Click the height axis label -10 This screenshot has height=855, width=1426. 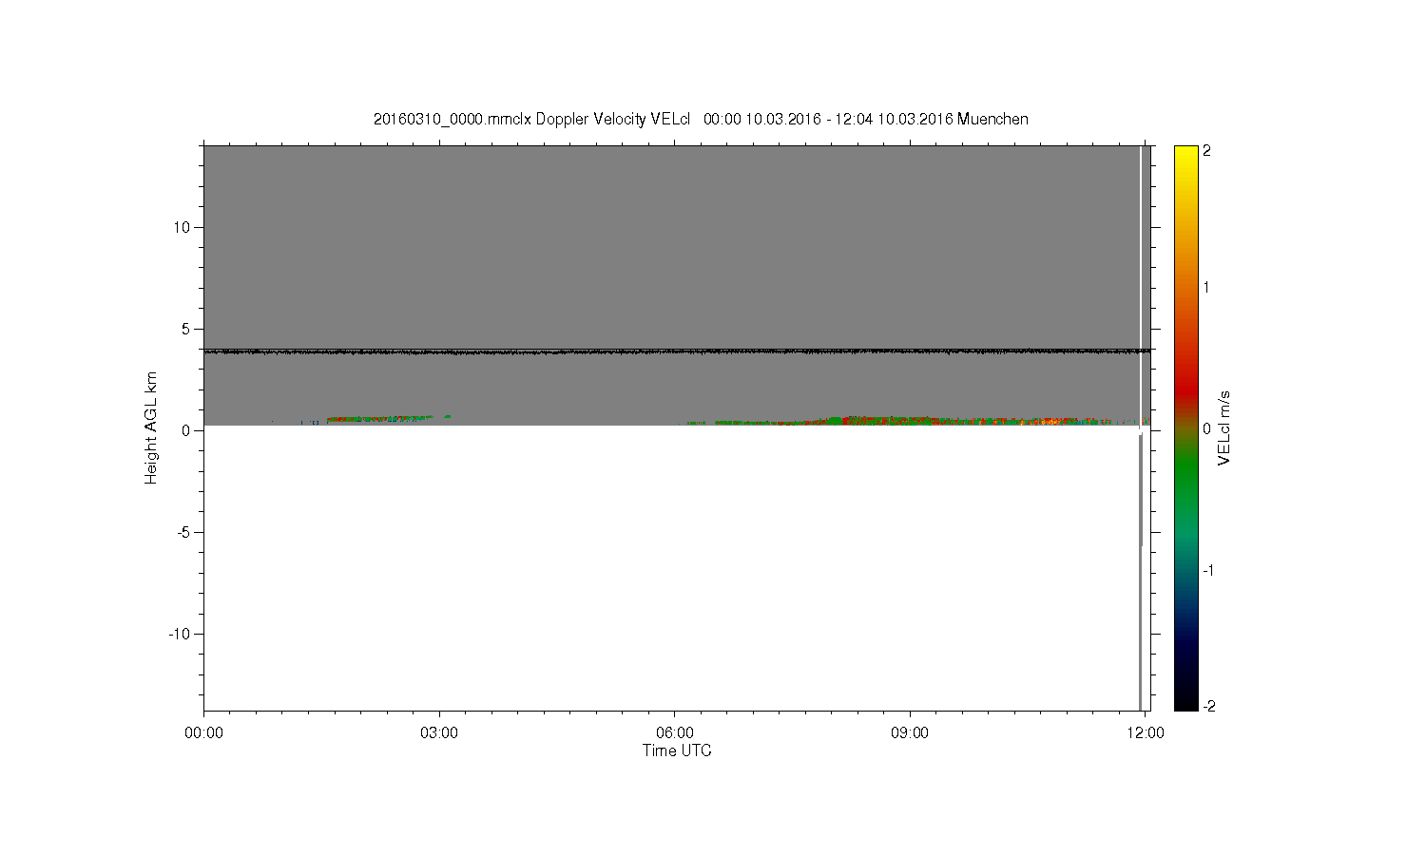181,634
